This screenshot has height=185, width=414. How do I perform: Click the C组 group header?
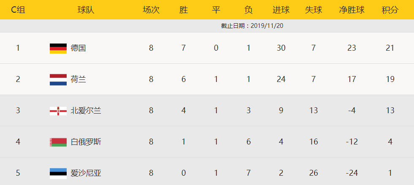click(x=18, y=10)
